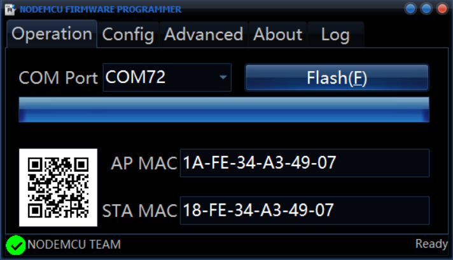Close the window with the red circle button
This screenshot has height=260, width=453.
[441, 9]
